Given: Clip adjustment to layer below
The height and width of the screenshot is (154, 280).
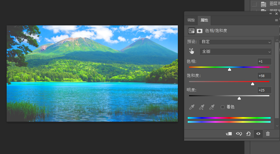Looking at the screenshot, I should tap(229, 134).
